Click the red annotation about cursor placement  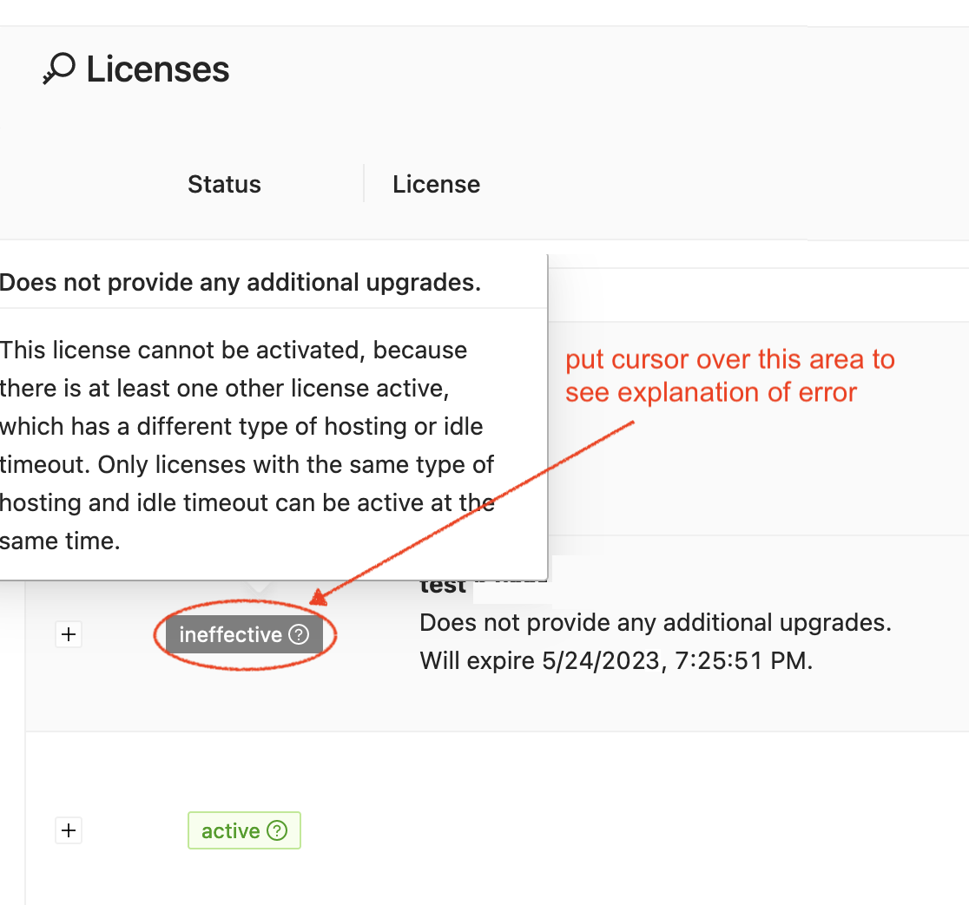point(729,376)
